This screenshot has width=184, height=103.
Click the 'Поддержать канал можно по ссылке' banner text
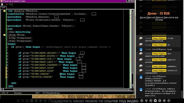(93, 101)
